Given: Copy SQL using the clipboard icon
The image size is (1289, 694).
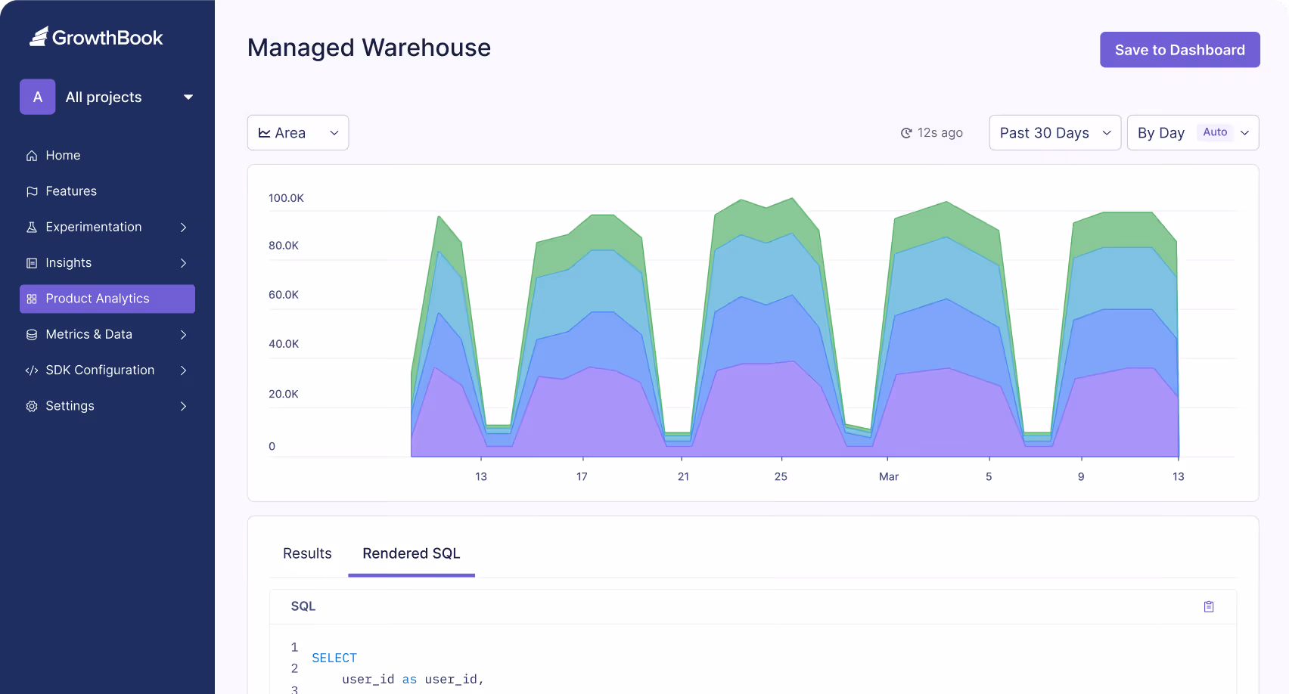Looking at the screenshot, I should [x=1209, y=606].
